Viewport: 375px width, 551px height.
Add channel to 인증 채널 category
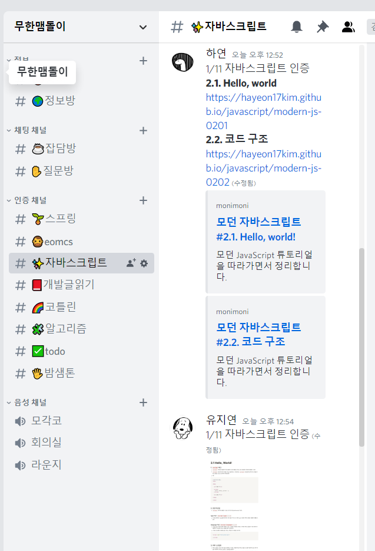[x=143, y=200]
